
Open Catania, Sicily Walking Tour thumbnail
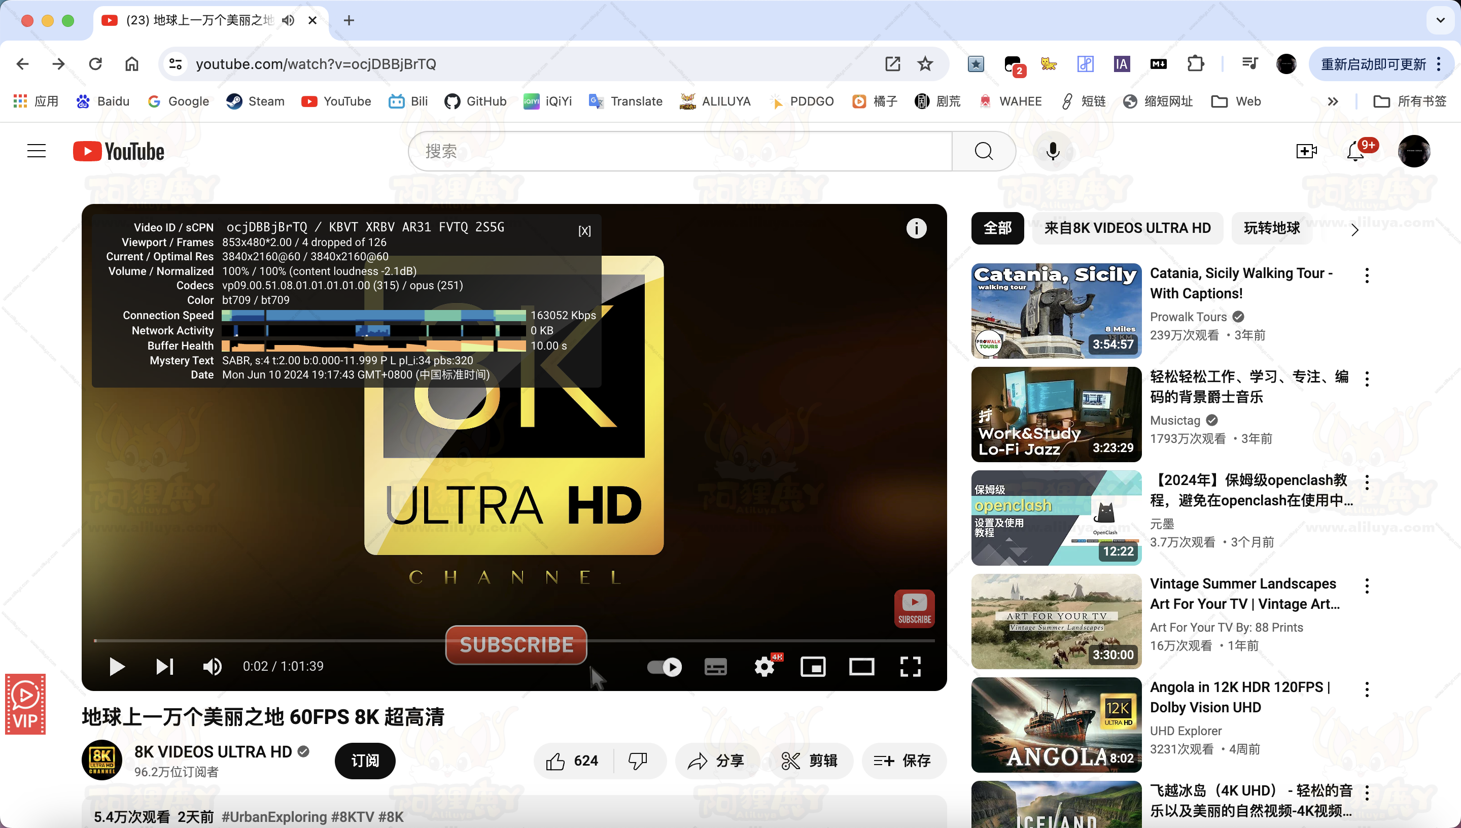coord(1056,310)
